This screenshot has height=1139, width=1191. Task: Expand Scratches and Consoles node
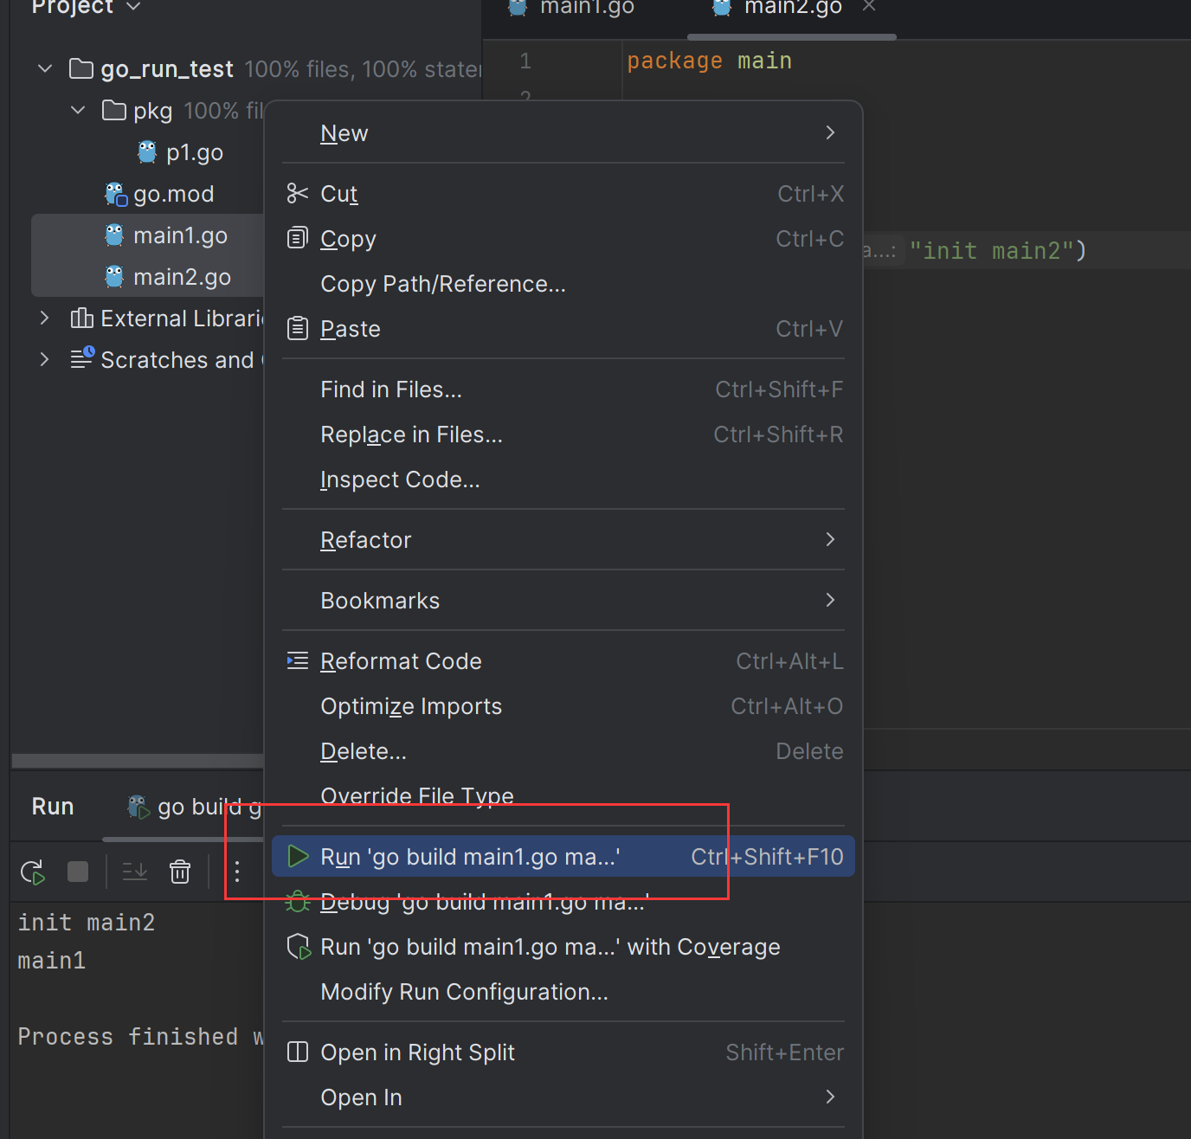click(45, 359)
